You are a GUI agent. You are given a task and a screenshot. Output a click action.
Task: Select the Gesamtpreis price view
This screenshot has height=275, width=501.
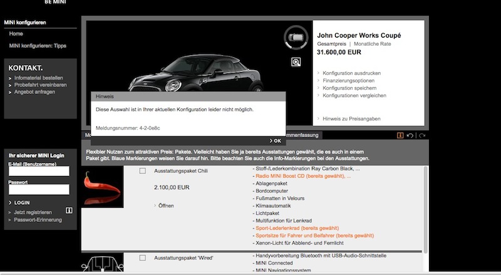click(332, 45)
